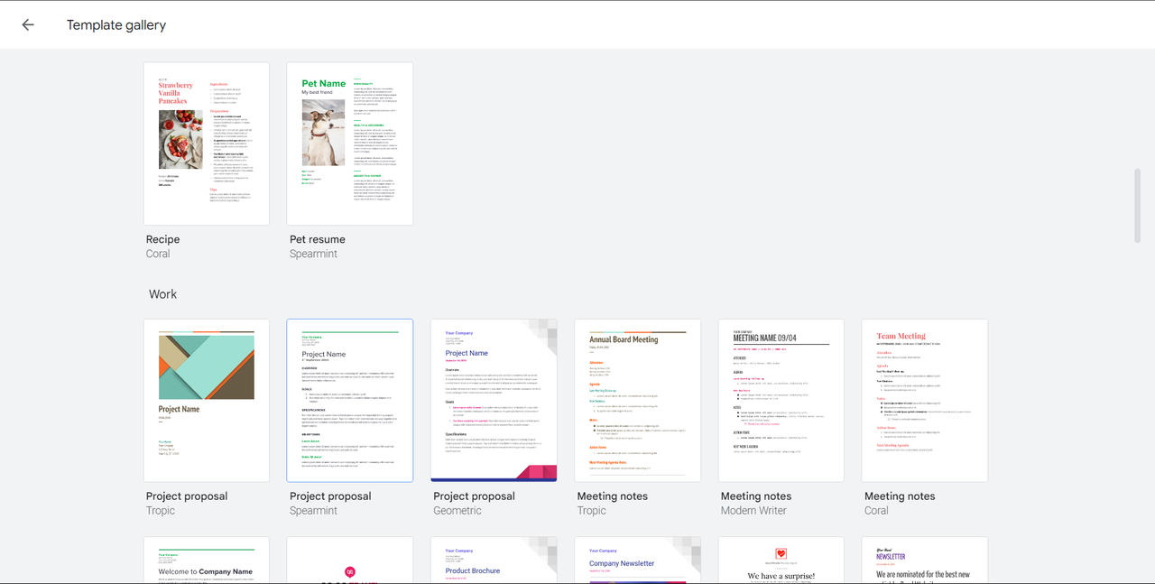Open Meeting notes Coral template thumbnail
Image resolution: width=1155 pixels, height=584 pixels.
[x=925, y=401]
